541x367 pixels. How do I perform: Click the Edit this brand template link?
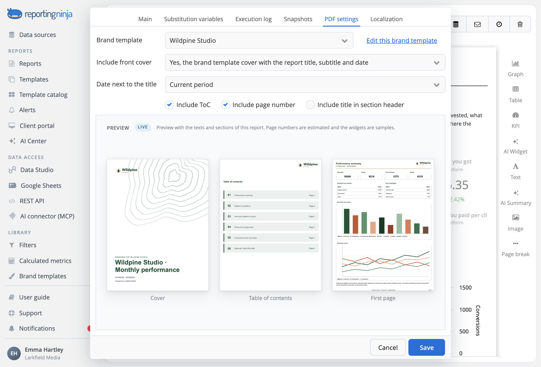[402, 41]
